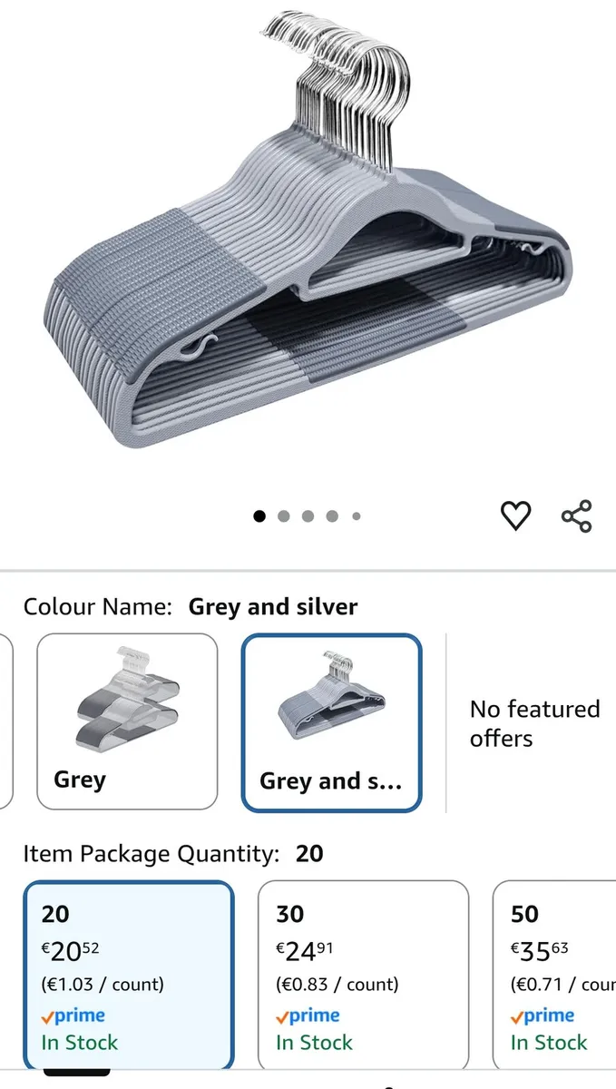Go to the second image dot
This screenshot has width=616, height=1089.
[x=284, y=515]
